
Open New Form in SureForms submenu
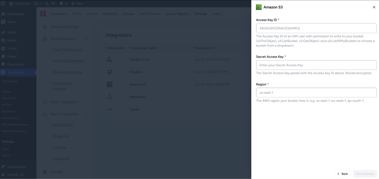click(x=9, y=98)
